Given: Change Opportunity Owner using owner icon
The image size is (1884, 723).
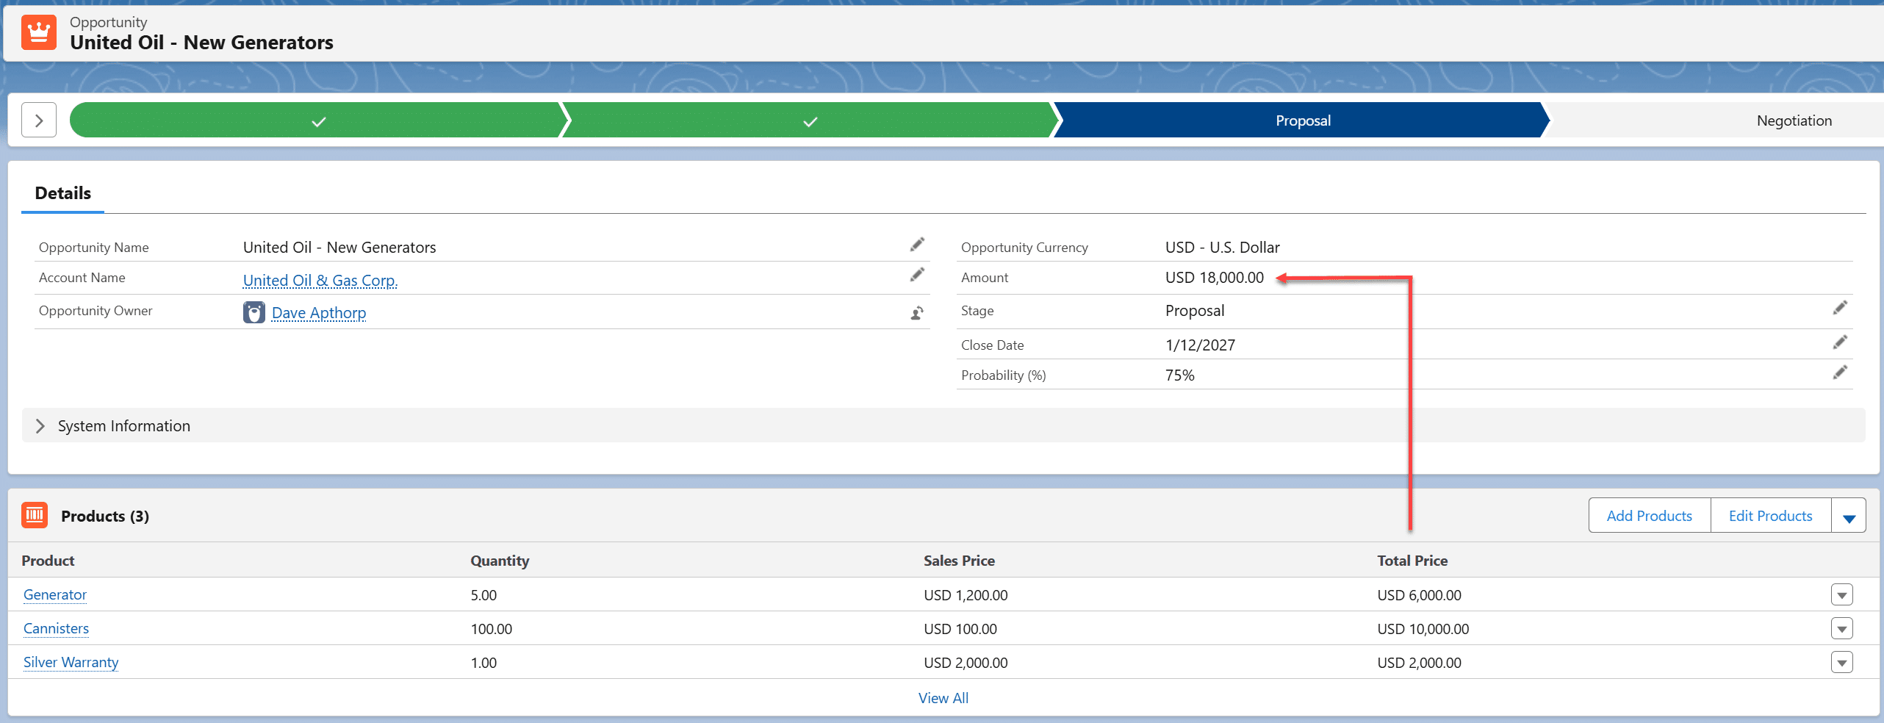Looking at the screenshot, I should tap(917, 313).
